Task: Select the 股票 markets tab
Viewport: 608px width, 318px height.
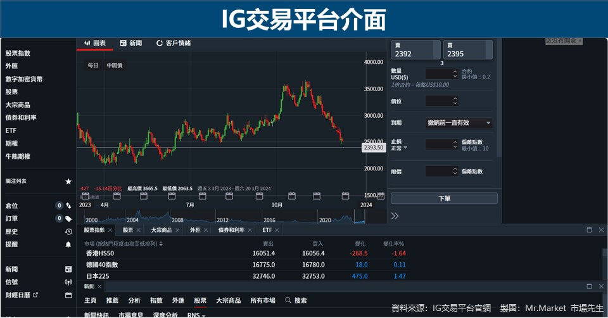Action: pos(128,230)
